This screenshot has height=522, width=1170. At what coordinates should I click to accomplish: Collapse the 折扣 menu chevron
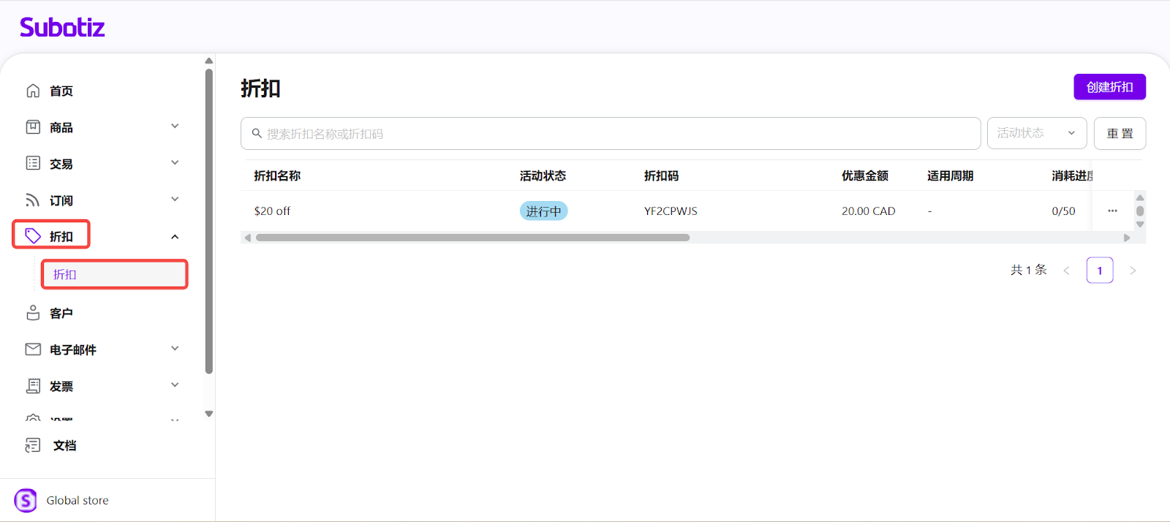pos(175,236)
